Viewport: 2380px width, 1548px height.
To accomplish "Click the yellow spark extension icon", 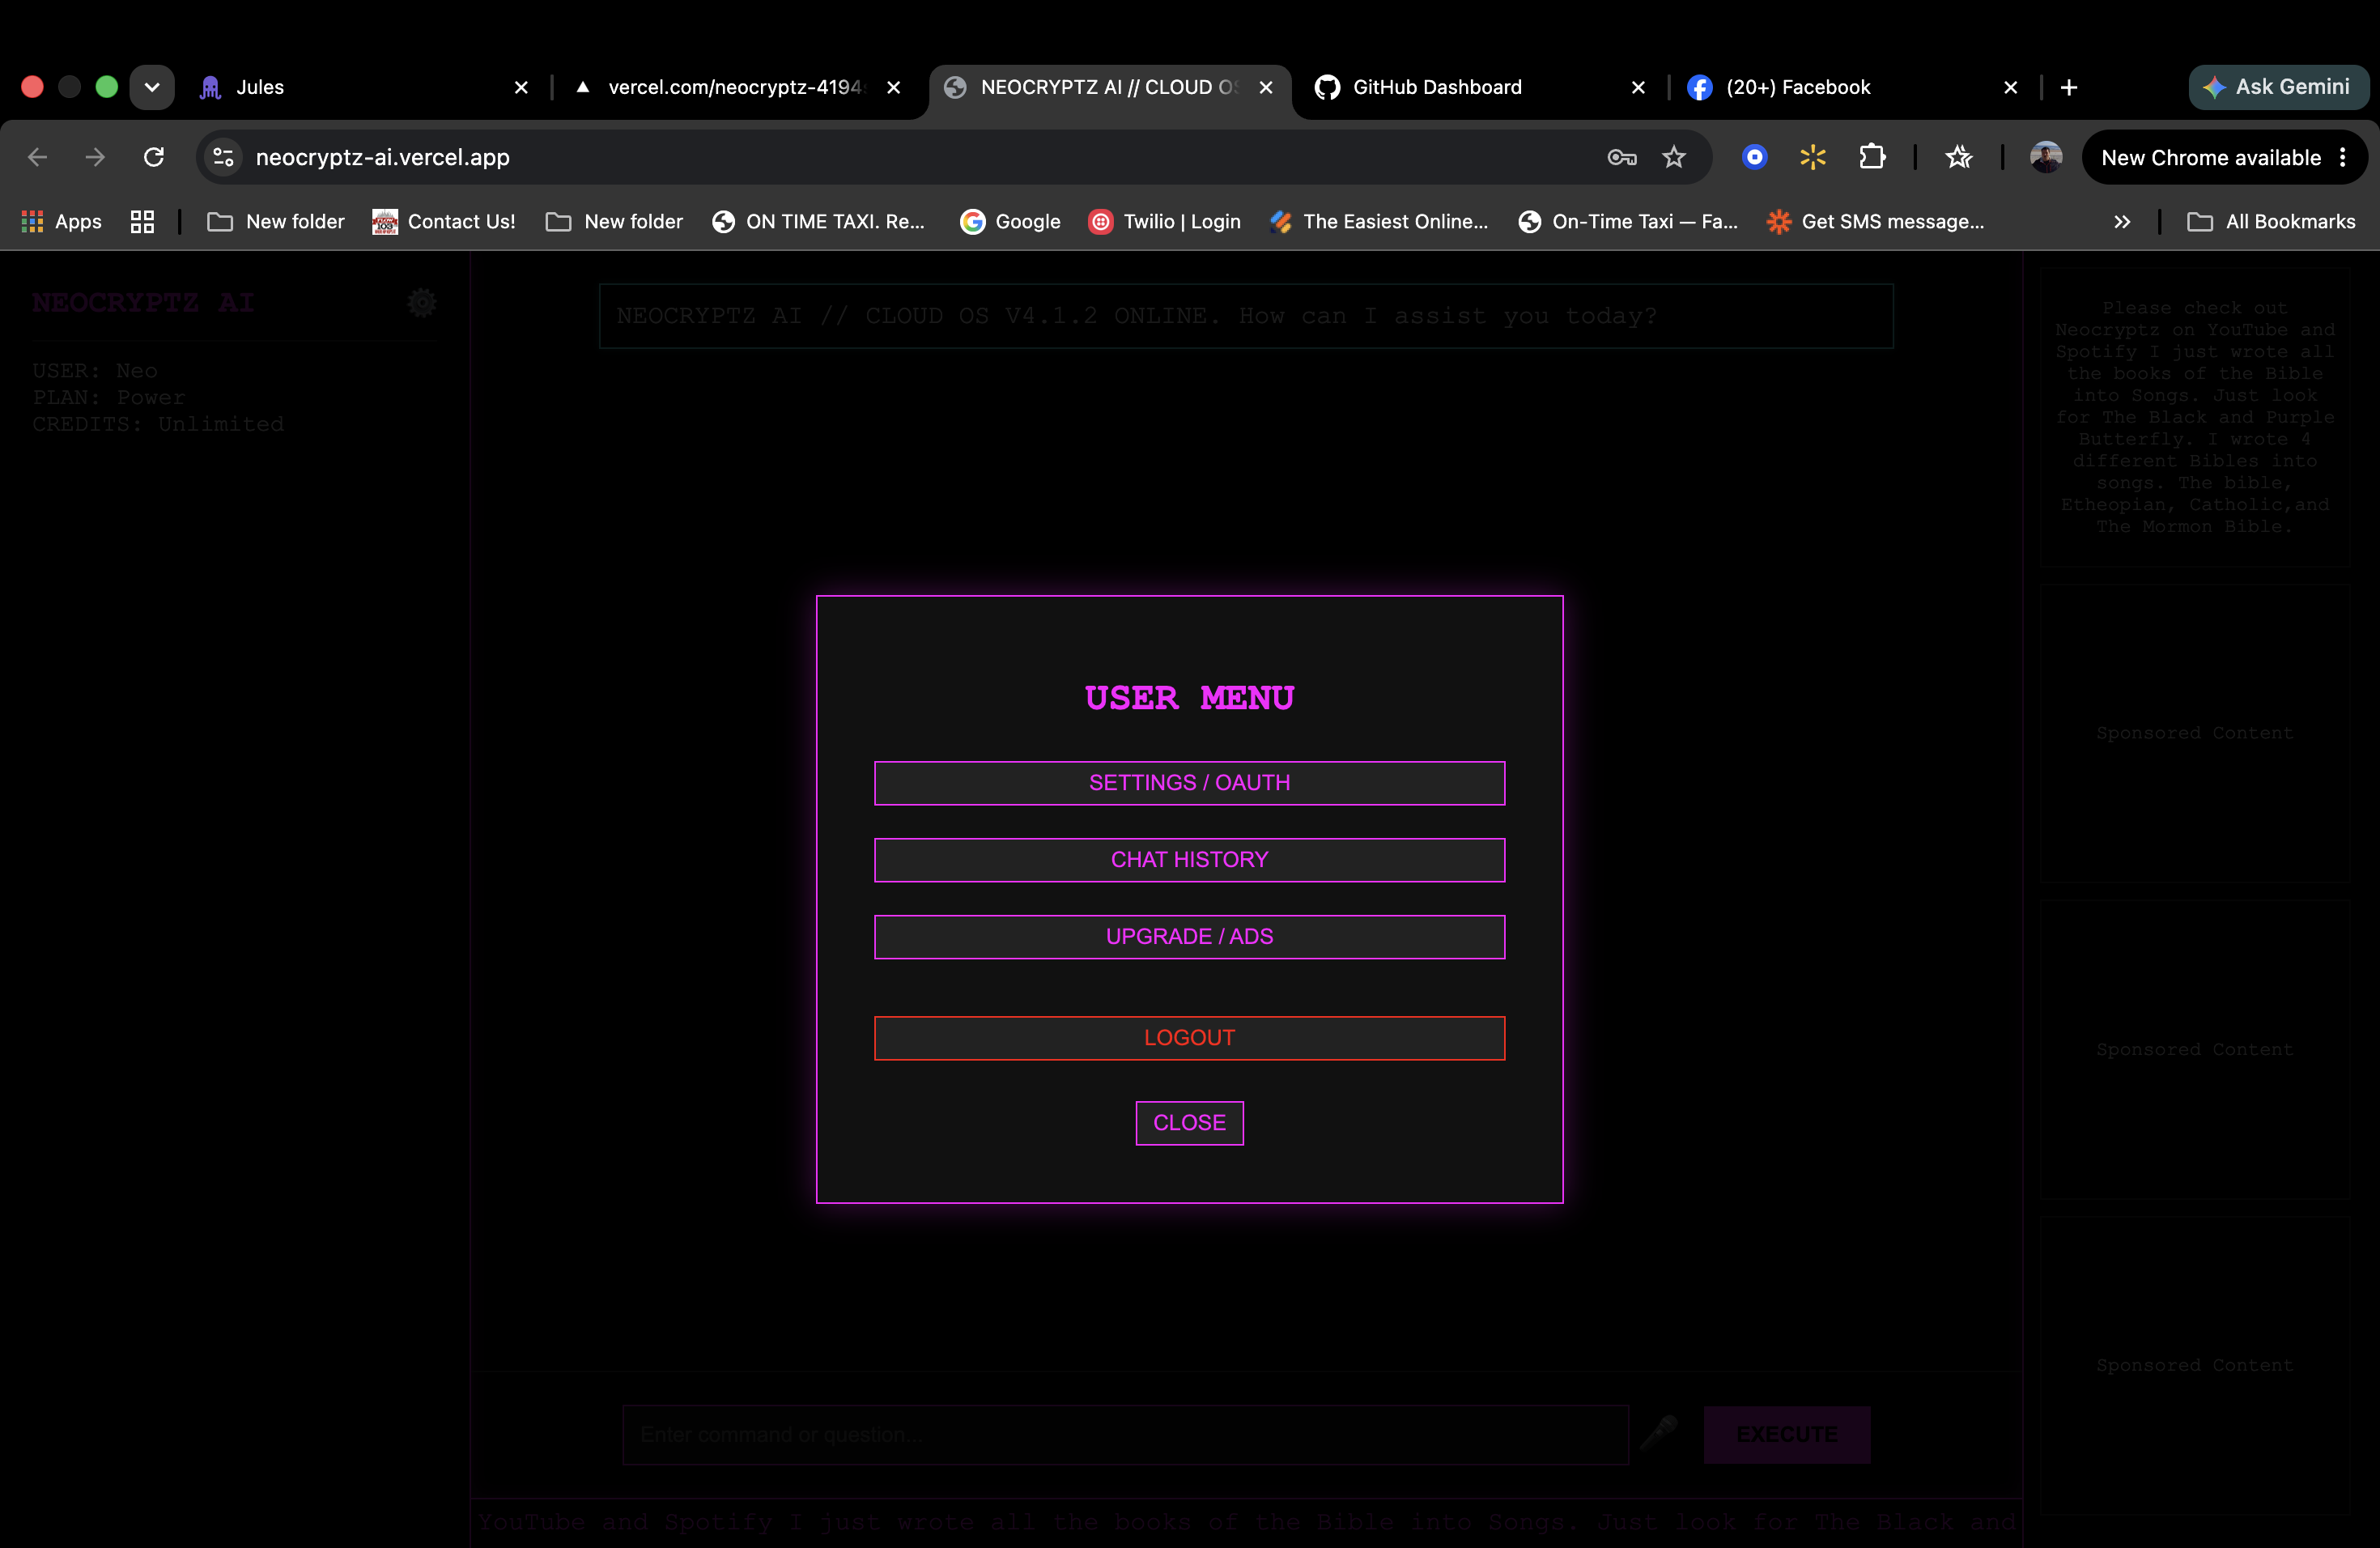I will click(x=1813, y=157).
